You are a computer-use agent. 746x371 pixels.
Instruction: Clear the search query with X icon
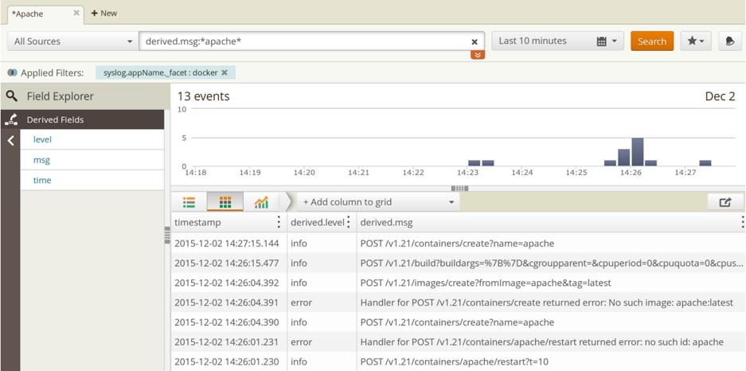pos(475,41)
